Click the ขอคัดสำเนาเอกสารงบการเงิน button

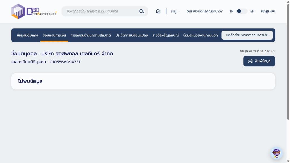pos(247,35)
